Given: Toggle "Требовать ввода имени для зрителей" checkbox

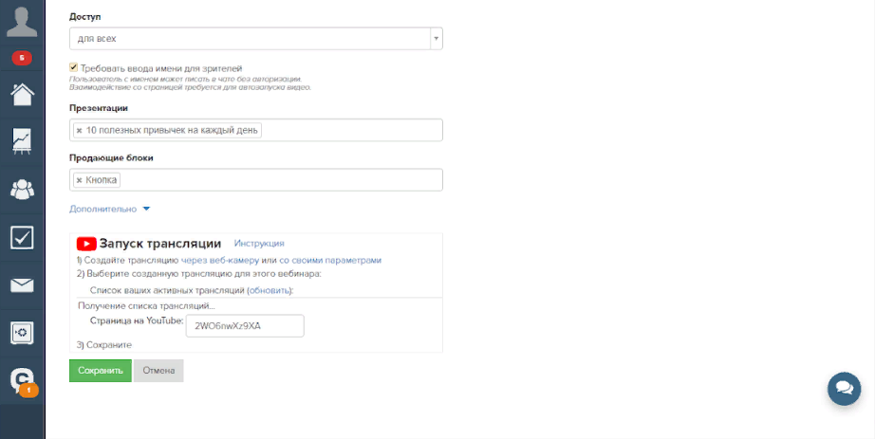Looking at the screenshot, I should 74,67.
